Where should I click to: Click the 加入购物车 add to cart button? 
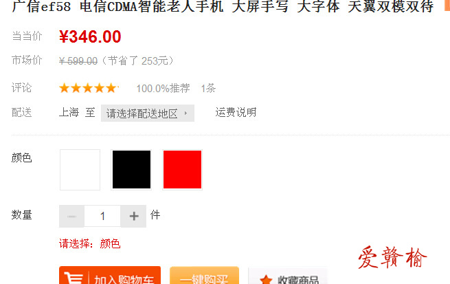(x=110, y=275)
